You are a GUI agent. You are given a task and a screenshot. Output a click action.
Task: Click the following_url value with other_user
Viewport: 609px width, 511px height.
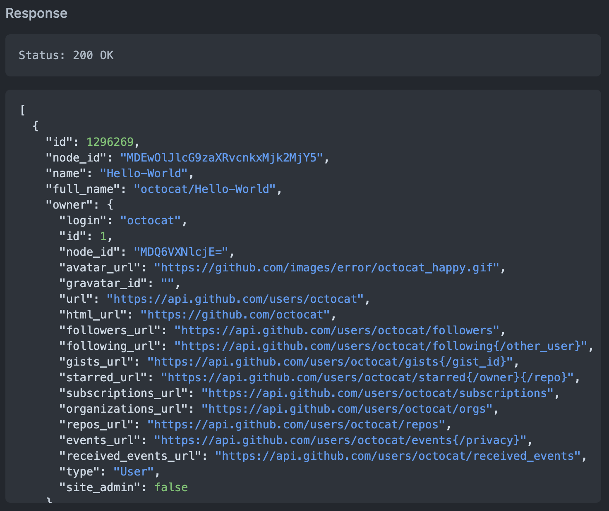381,346
